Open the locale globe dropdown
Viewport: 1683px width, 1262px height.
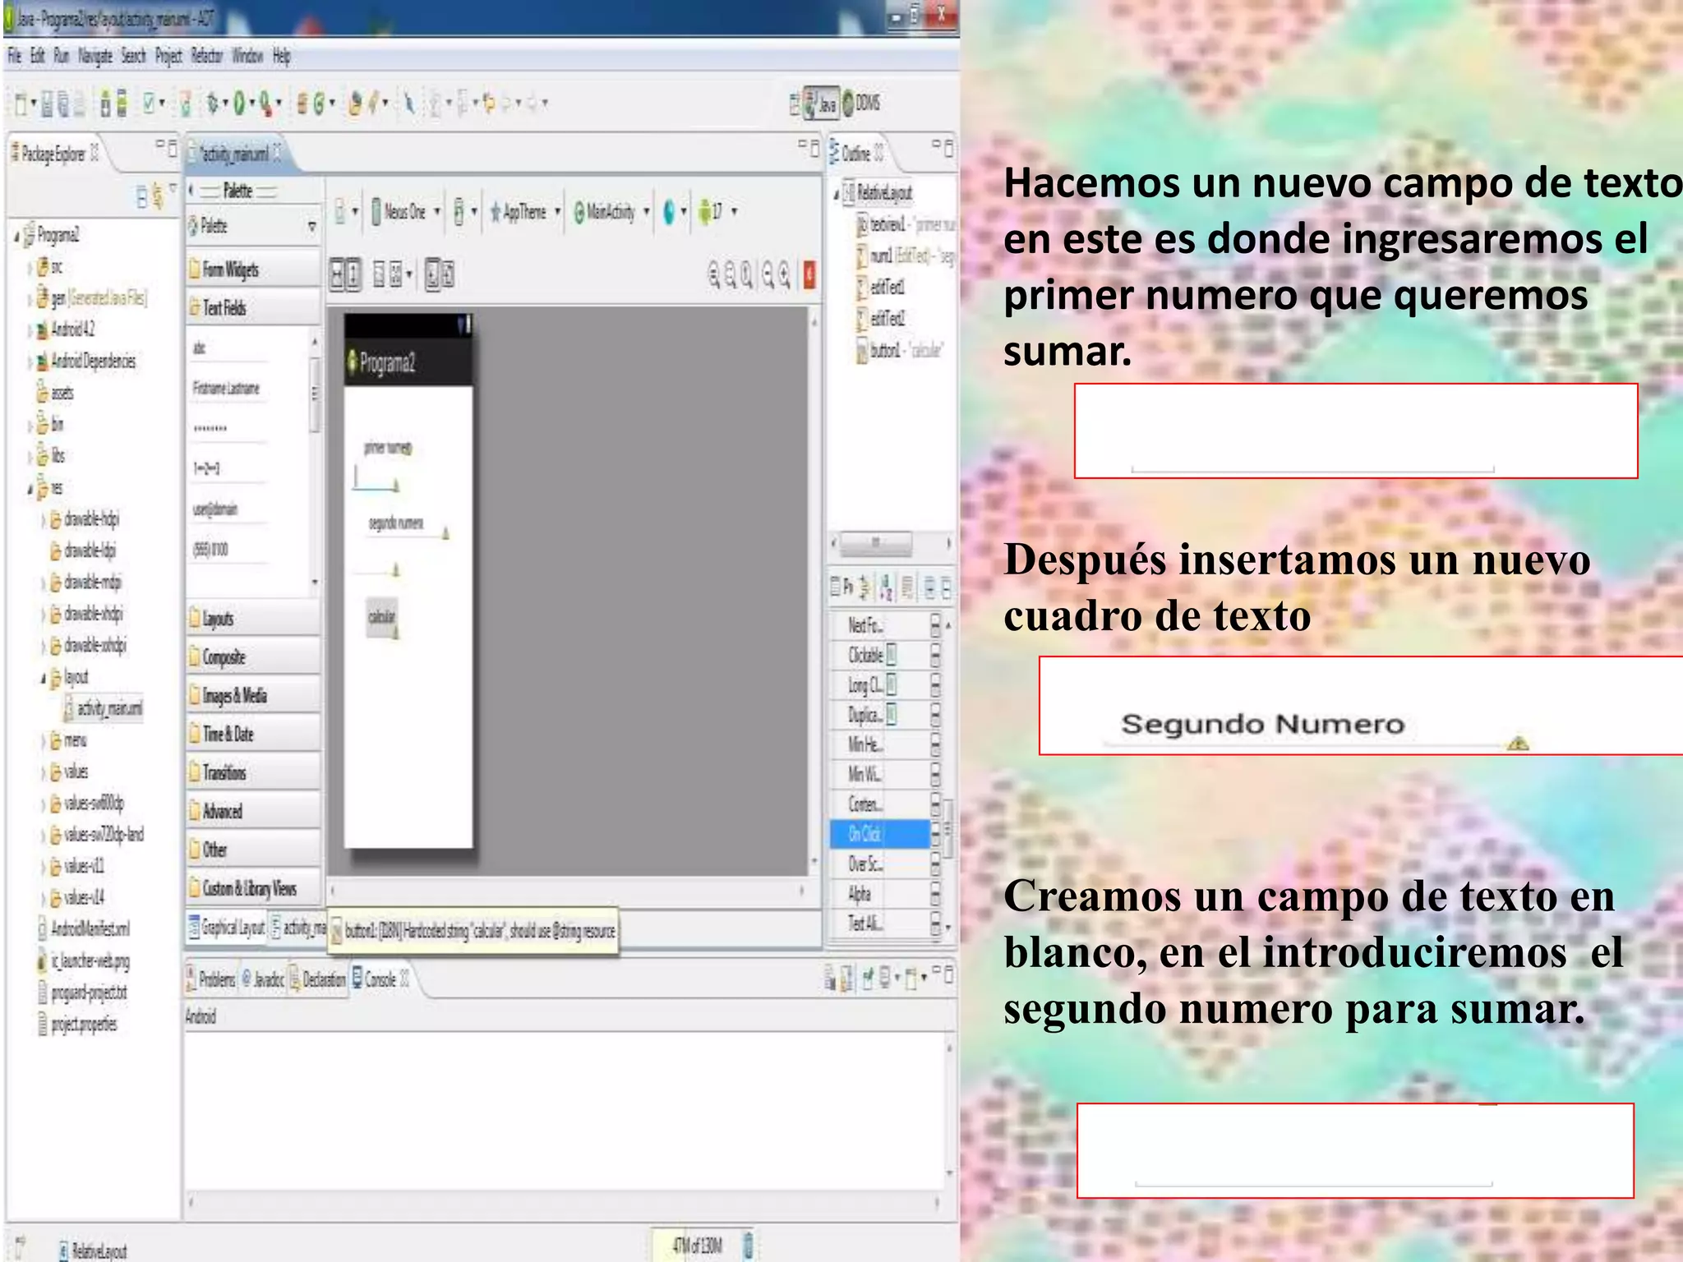point(674,212)
